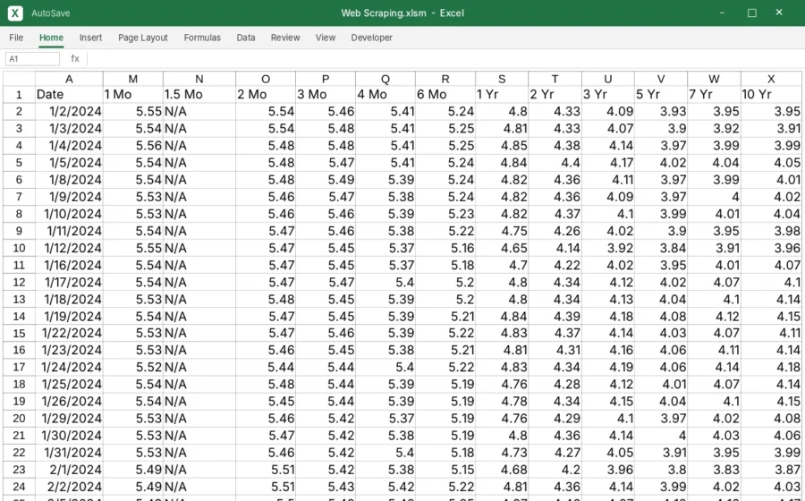Click the Date header cell
Viewport: 805px width, 501px height.
[69, 95]
